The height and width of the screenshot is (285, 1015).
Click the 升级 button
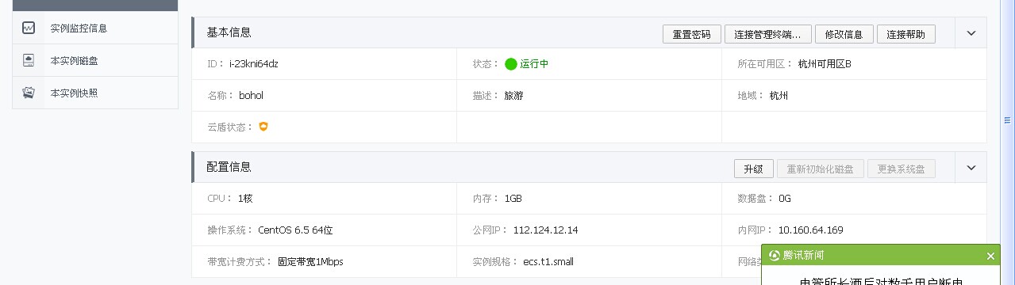coord(754,169)
